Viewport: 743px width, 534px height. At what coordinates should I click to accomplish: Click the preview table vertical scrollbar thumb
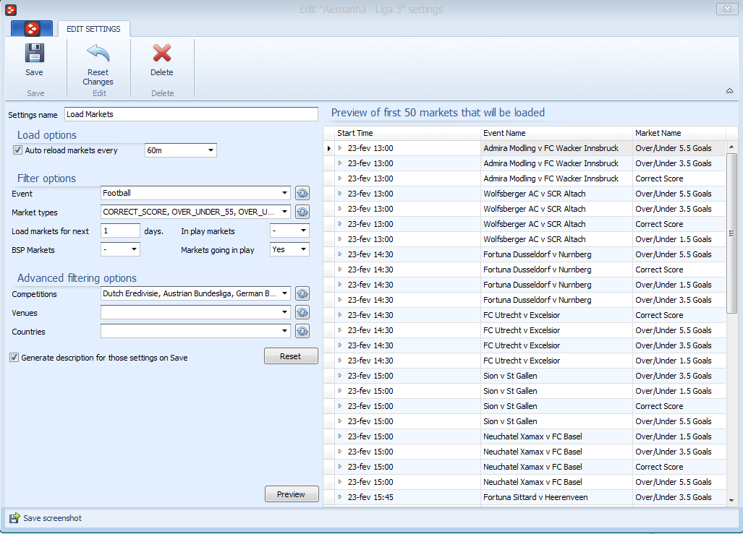(731, 233)
